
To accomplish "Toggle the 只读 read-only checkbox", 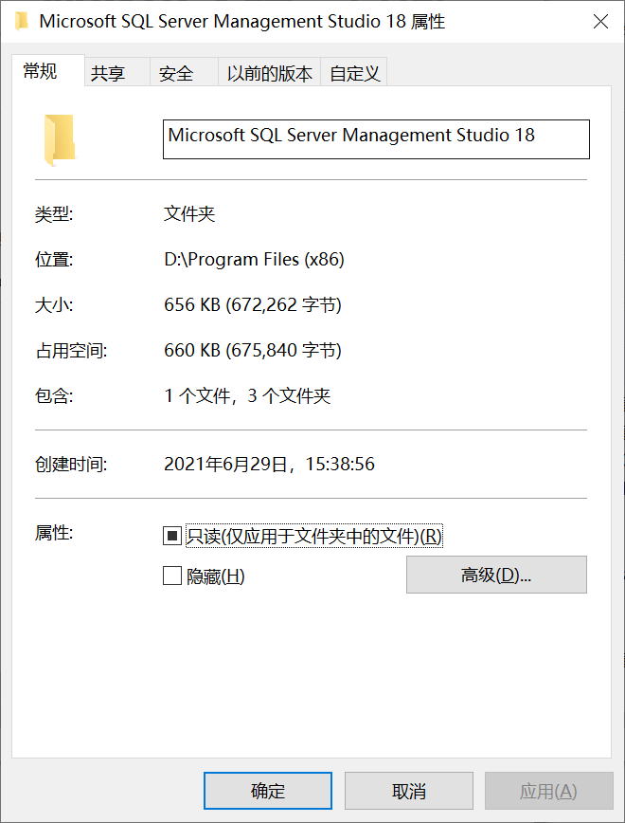I will [x=172, y=537].
